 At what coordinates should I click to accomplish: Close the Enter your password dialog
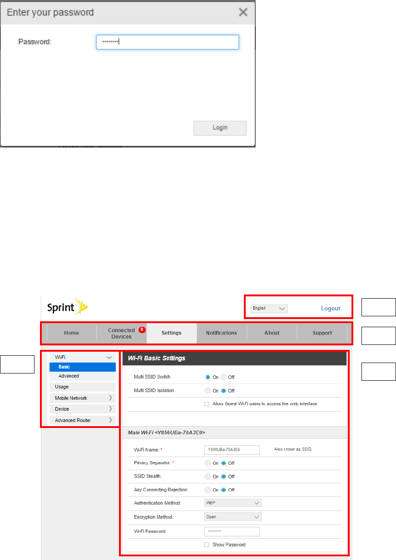click(243, 12)
